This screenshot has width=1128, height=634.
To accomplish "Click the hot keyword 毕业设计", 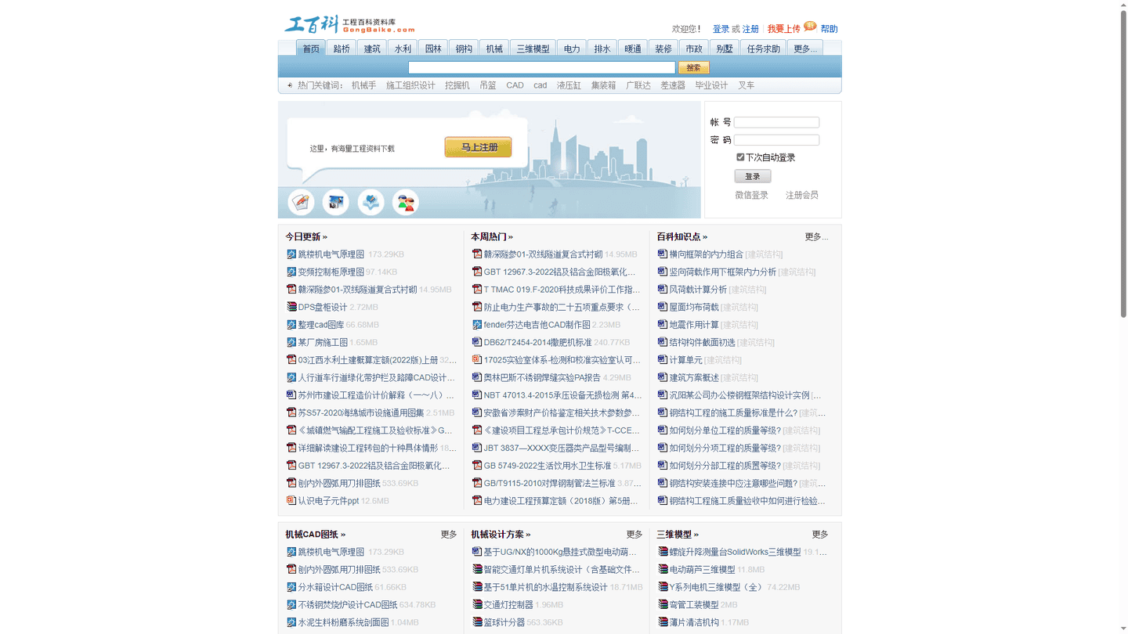I will tap(711, 85).
